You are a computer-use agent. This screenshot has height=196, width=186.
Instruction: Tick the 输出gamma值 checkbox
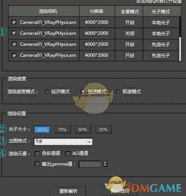[37, 164]
